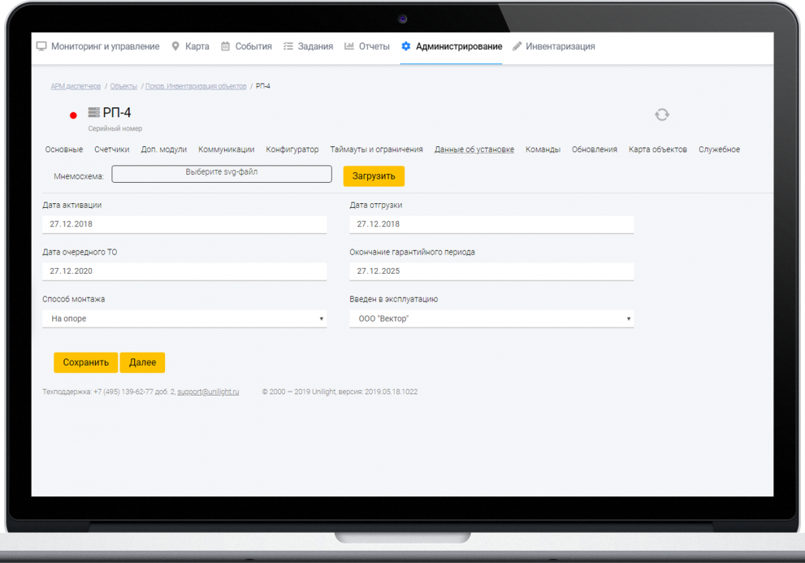Open the Конфигуратор tab
The image size is (805, 563).
(292, 149)
